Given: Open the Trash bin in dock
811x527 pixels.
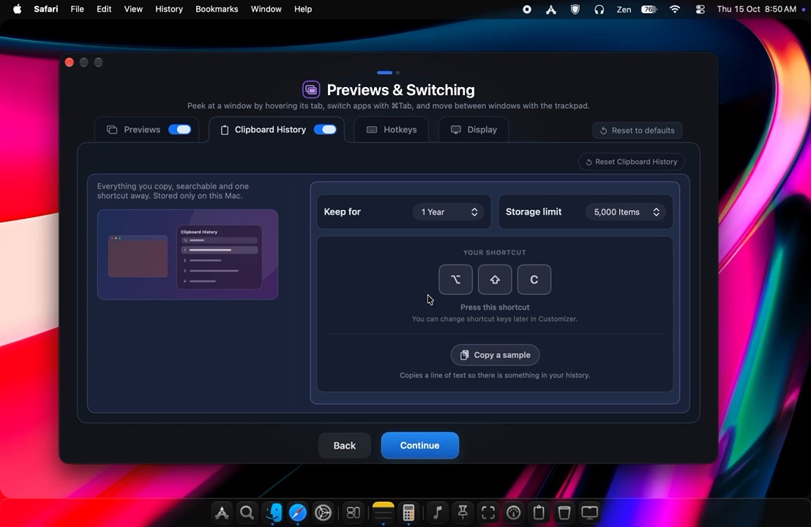Looking at the screenshot, I should point(564,512).
